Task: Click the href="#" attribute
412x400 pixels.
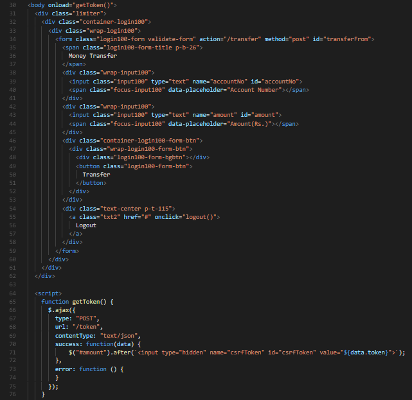Action: [138, 217]
